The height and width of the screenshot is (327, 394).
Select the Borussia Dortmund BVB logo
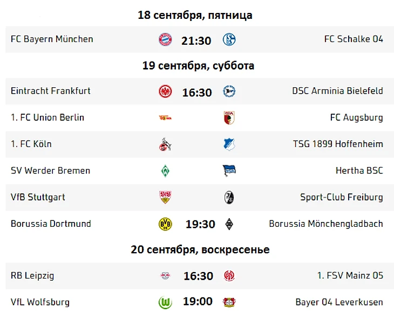click(165, 224)
